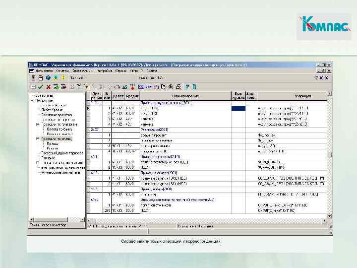
Task: Open the Окно menu
Action: [134, 71]
